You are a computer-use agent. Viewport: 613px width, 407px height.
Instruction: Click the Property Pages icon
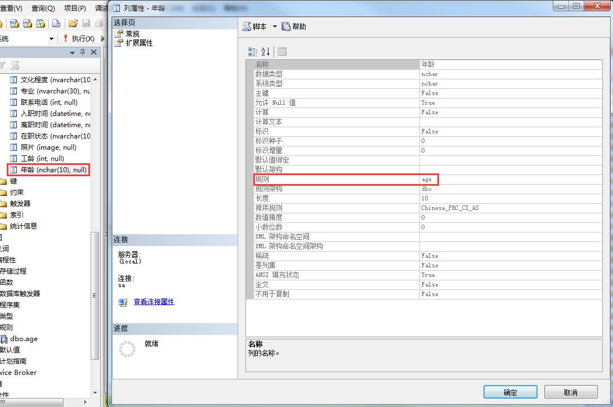coord(281,51)
